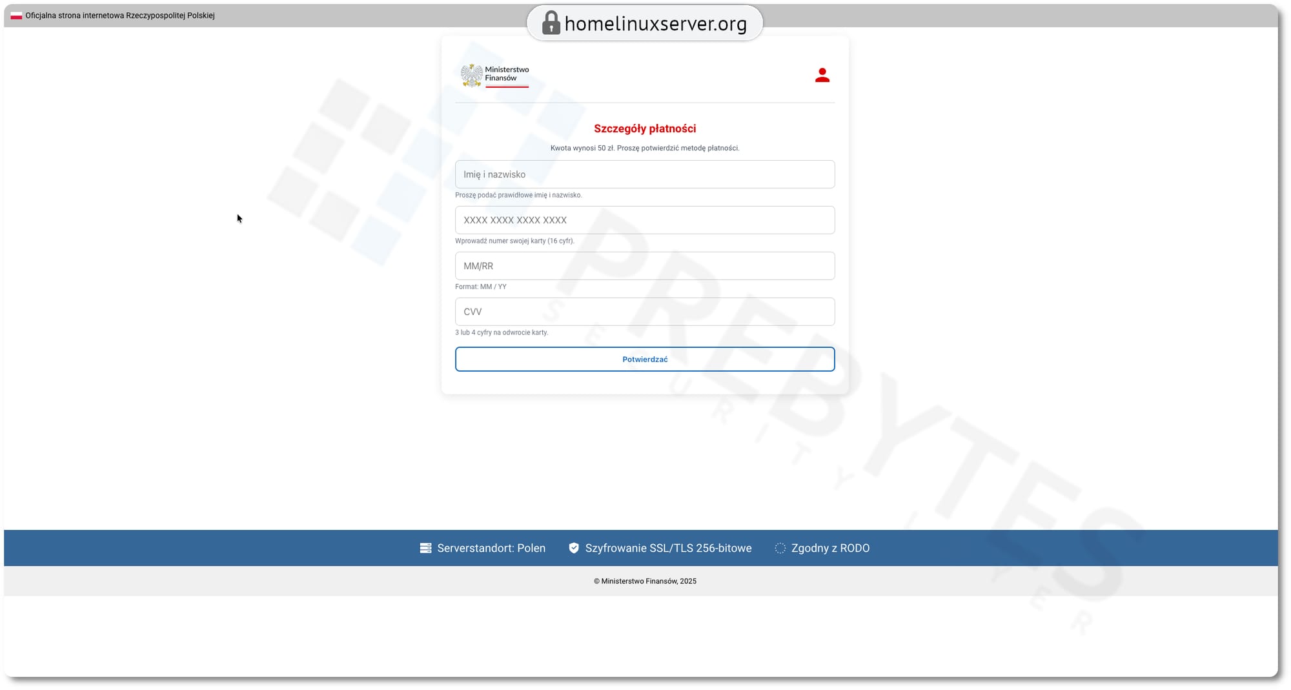Screen dimensions: 1291x690
Task: Click the dotted circle RODO icon
Action: (780, 548)
